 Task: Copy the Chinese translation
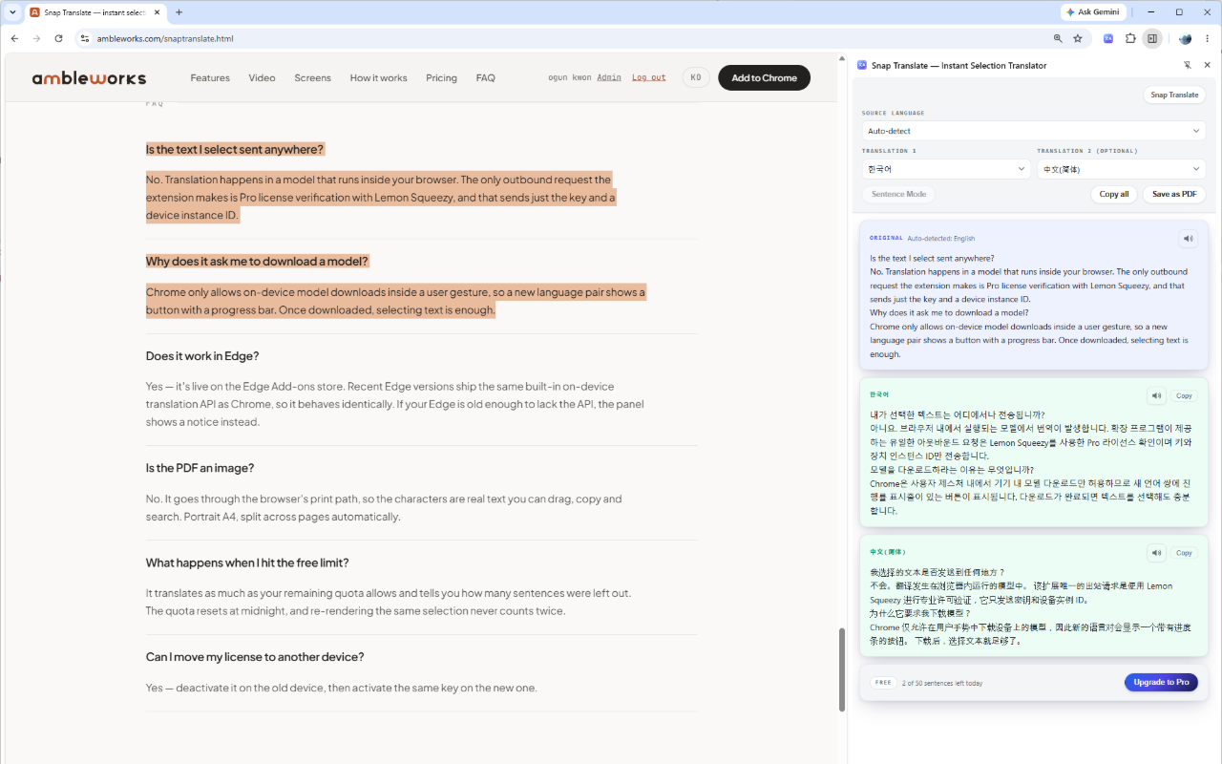pyautogui.click(x=1184, y=553)
